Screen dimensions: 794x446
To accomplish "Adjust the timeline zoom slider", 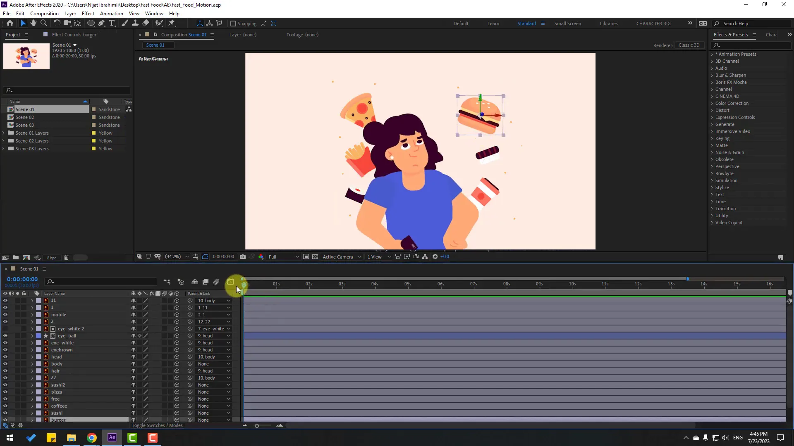I will (x=257, y=425).
